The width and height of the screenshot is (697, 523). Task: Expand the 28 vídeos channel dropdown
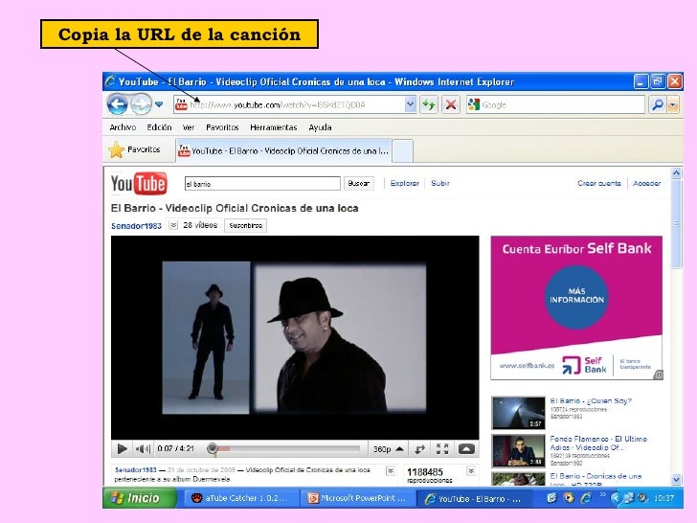point(173,225)
